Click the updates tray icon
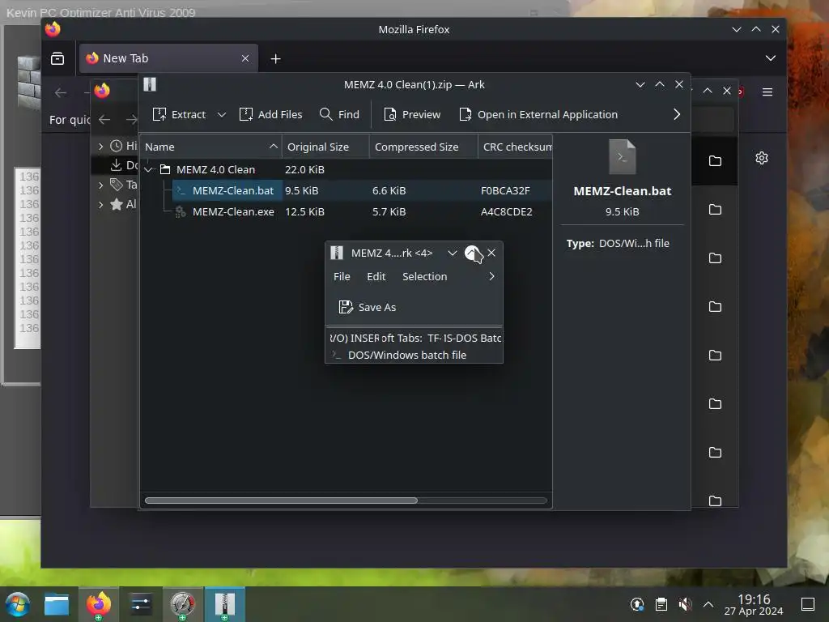Screen dimensions: 829x622 [x=637, y=604]
